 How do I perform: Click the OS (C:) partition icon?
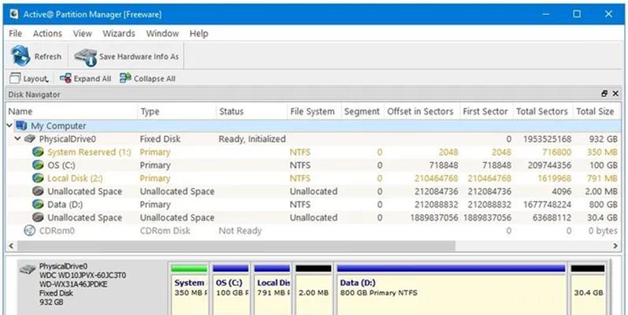(38, 165)
